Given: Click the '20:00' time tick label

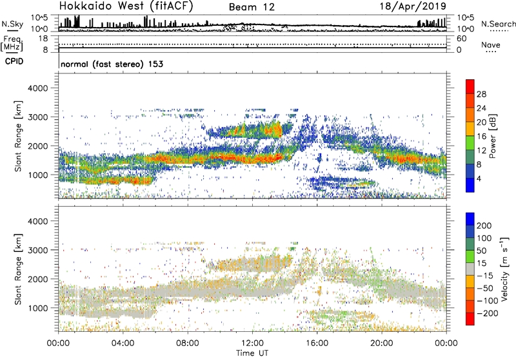Looking at the screenshot, I should tap(382, 343).
